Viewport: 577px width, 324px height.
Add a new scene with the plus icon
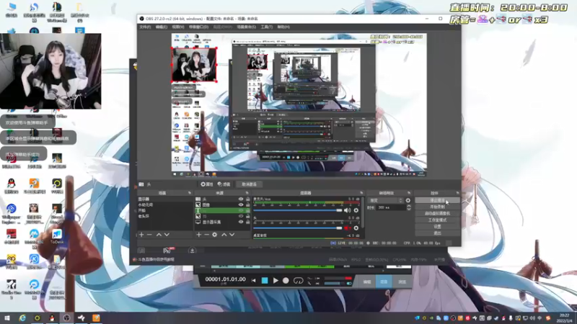tap(141, 235)
